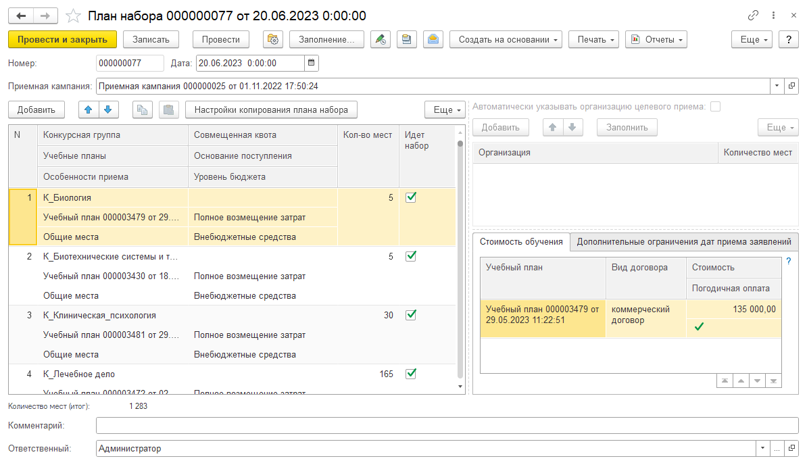
Task: Toggle Погодичная оплата checkmark in cost row
Action: pyautogui.click(x=699, y=326)
